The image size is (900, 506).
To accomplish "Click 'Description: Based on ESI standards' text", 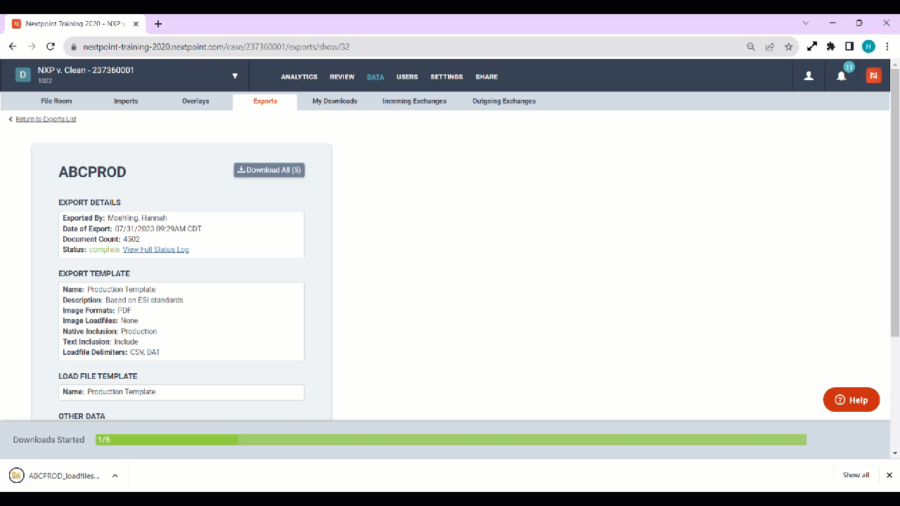I will (x=123, y=299).
